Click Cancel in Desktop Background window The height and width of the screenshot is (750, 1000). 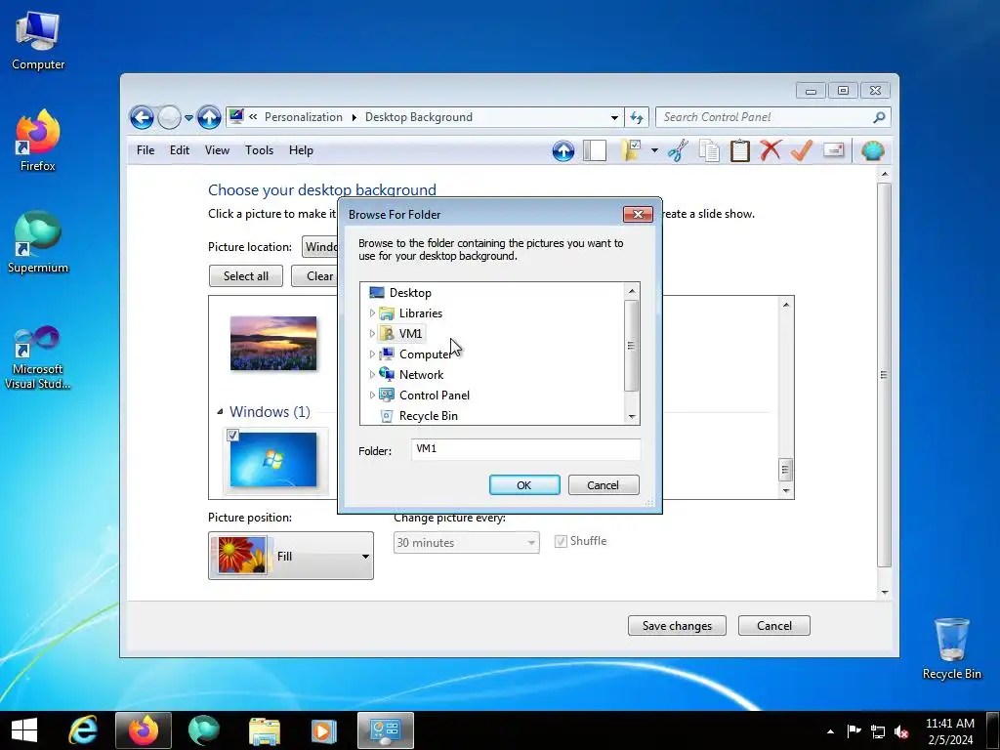773,626
